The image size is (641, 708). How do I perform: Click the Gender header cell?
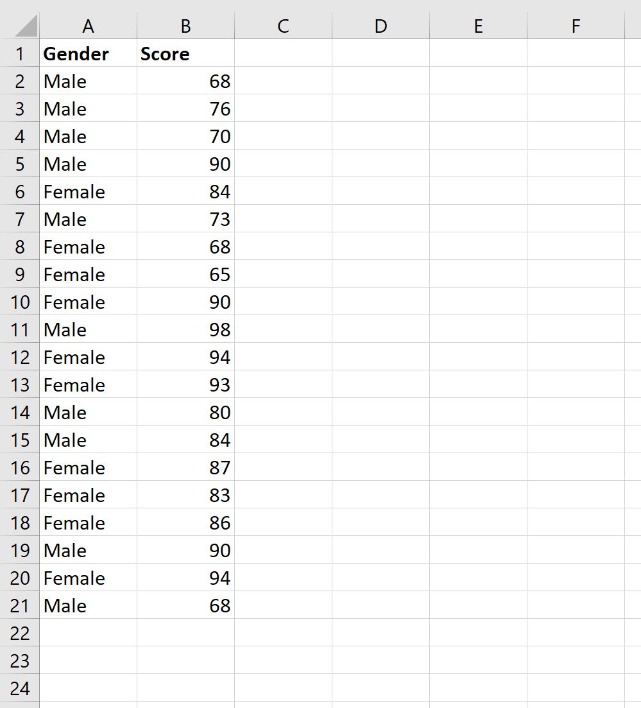click(x=89, y=54)
